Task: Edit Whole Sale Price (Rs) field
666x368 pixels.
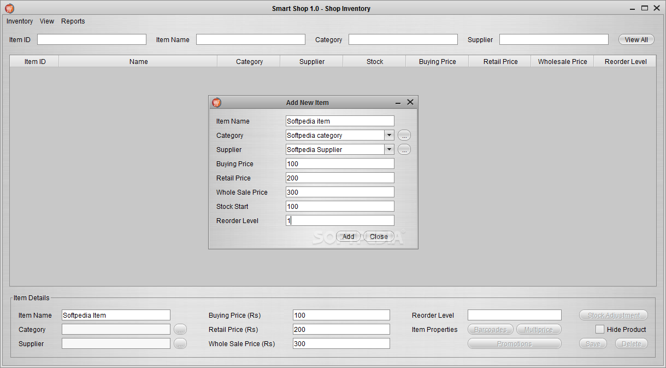Action: 341,343
